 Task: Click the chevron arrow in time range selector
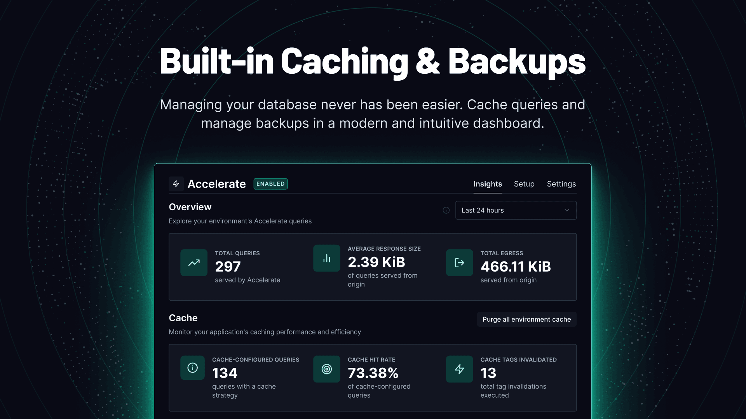click(567, 210)
